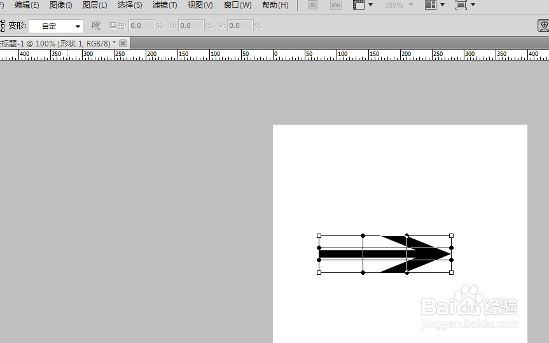549x343 pixels.
Task: Open the 窗口(W) menu
Action: (237, 5)
